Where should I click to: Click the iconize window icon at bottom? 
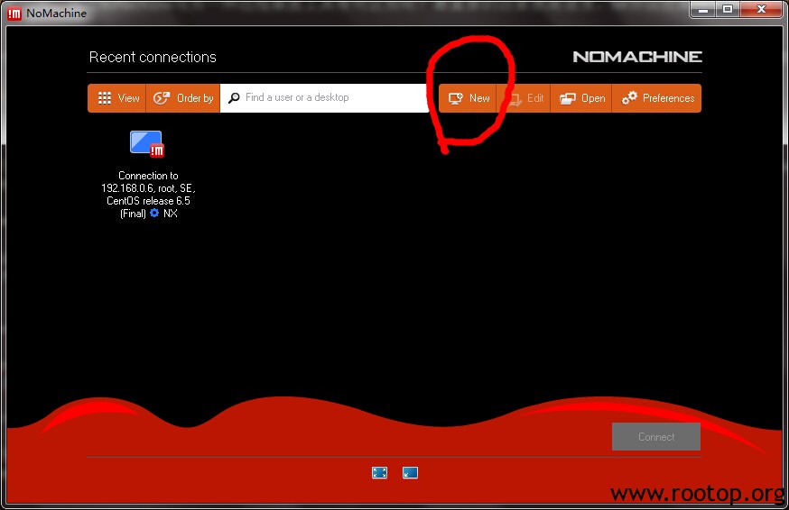[x=410, y=472]
